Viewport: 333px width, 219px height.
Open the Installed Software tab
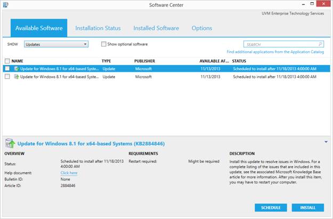(x=156, y=28)
